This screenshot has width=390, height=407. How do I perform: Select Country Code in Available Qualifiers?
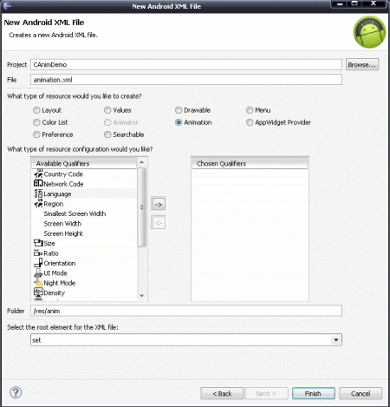coord(84,174)
